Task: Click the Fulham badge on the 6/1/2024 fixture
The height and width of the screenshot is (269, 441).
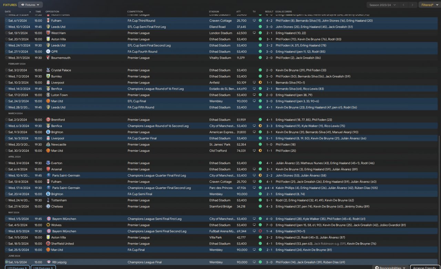Action: [48, 21]
